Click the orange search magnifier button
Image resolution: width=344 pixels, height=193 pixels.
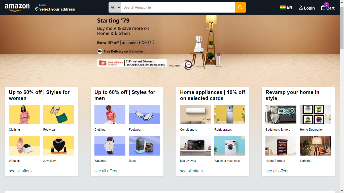[x=240, y=7]
